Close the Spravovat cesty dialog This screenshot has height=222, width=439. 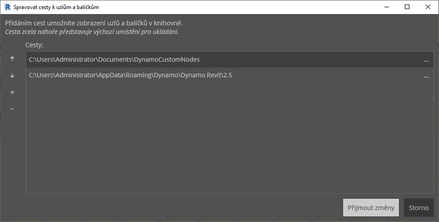tap(428, 7)
